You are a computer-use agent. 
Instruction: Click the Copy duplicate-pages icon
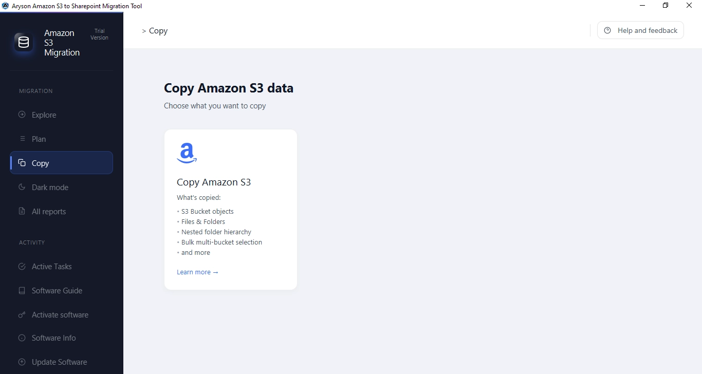point(22,163)
